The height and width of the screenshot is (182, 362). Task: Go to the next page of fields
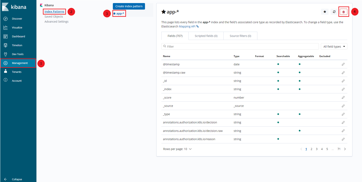coord(345,149)
